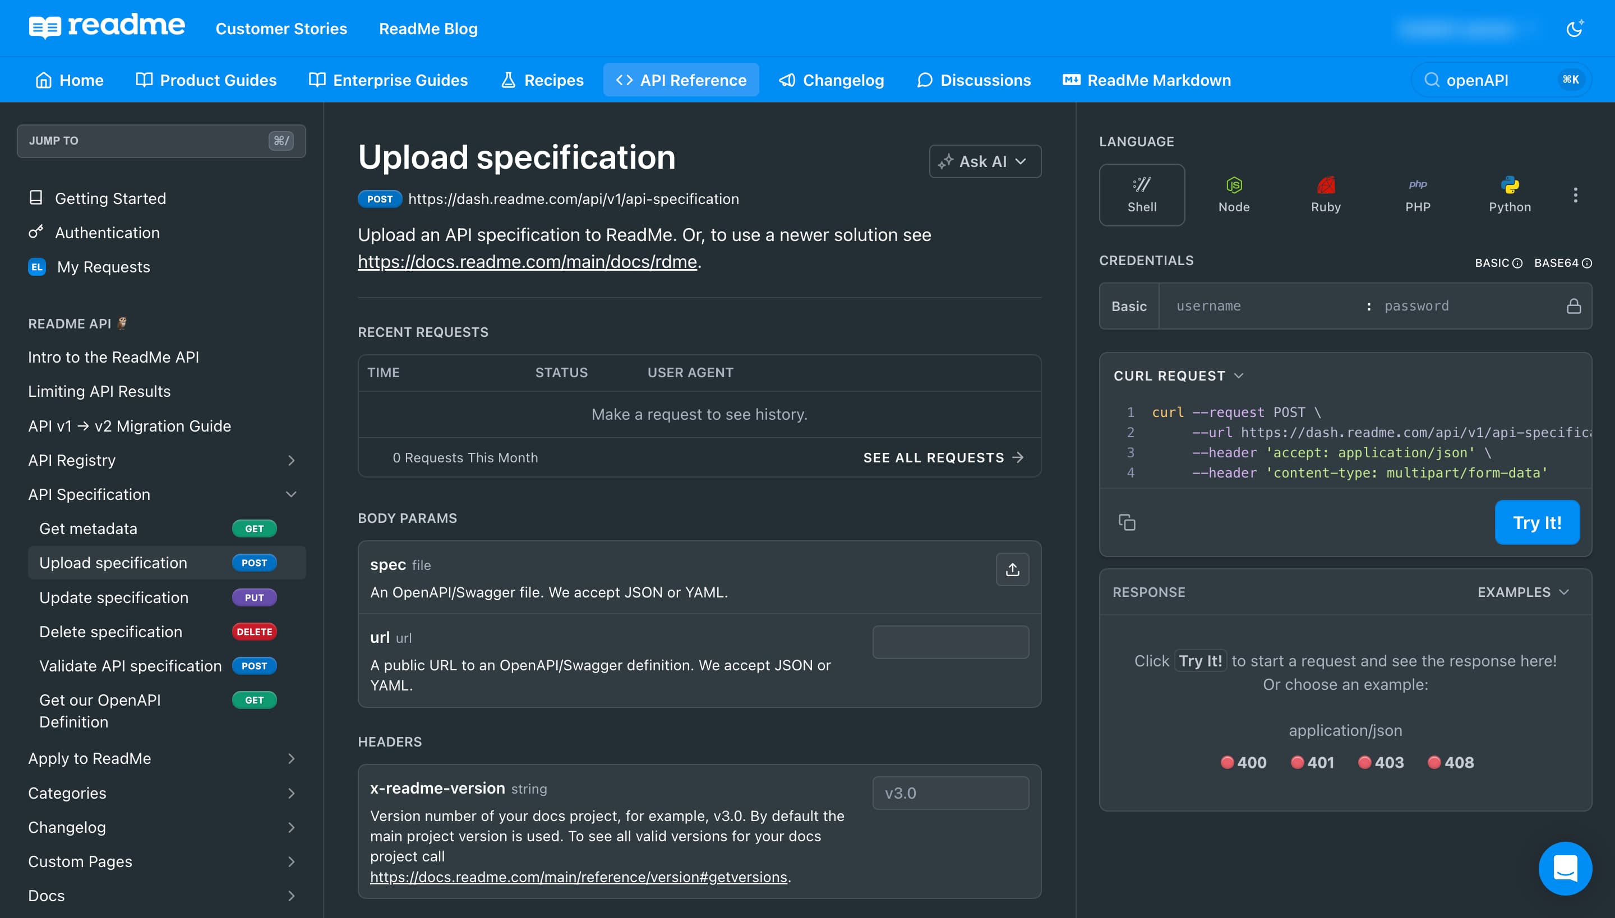This screenshot has height=918, width=1615.
Task: Open the chat support bubble
Action: coord(1565,868)
